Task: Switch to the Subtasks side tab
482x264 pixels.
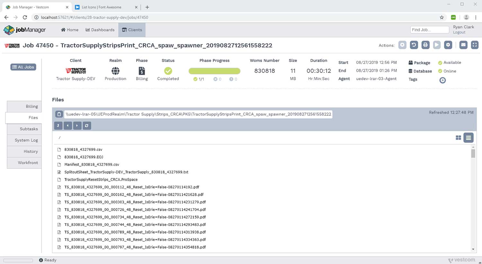Action: click(24, 129)
